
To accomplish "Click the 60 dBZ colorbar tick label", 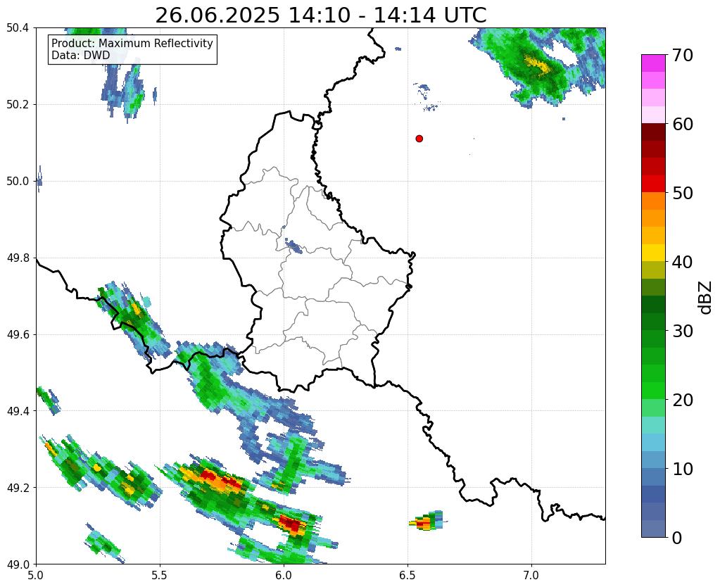I will [682, 124].
